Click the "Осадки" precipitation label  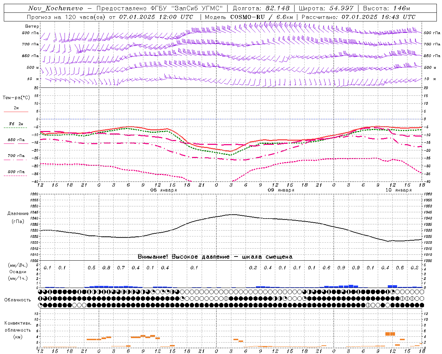click(18, 272)
